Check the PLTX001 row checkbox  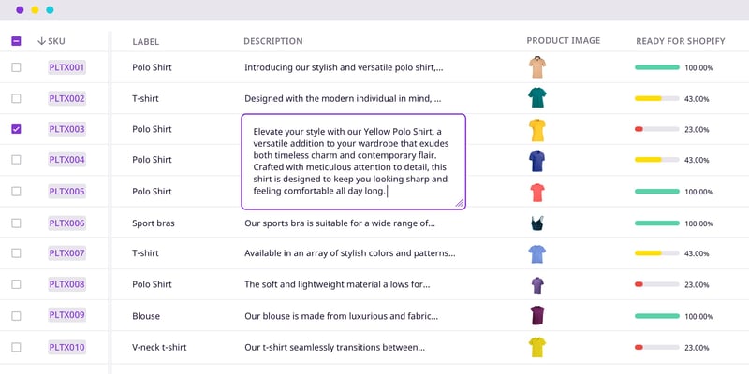tap(16, 67)
